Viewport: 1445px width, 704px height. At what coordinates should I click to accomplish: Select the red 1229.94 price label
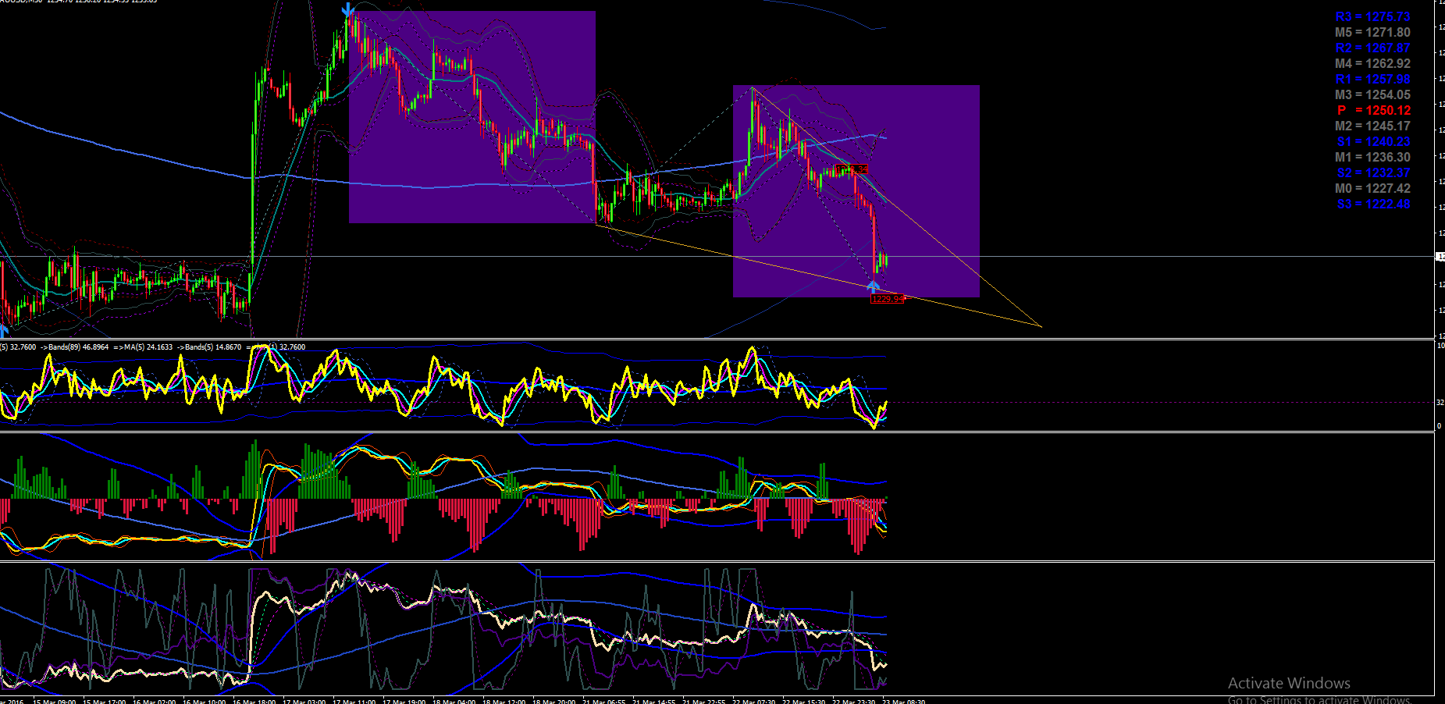point(887,299)
